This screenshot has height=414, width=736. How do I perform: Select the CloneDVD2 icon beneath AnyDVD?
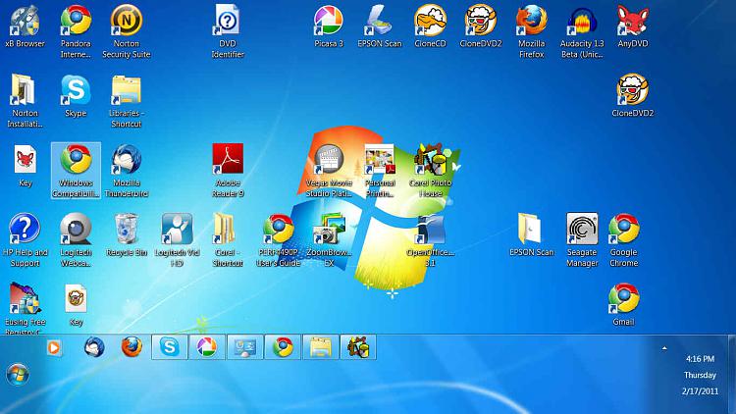pos(632,90)
